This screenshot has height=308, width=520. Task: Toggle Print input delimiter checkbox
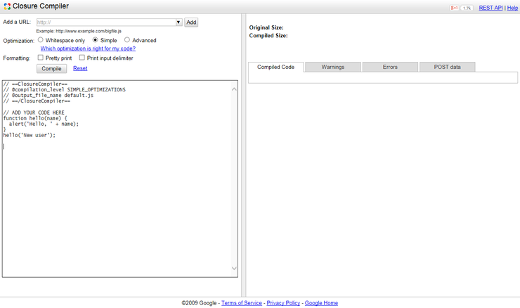(x=82, y=58)
